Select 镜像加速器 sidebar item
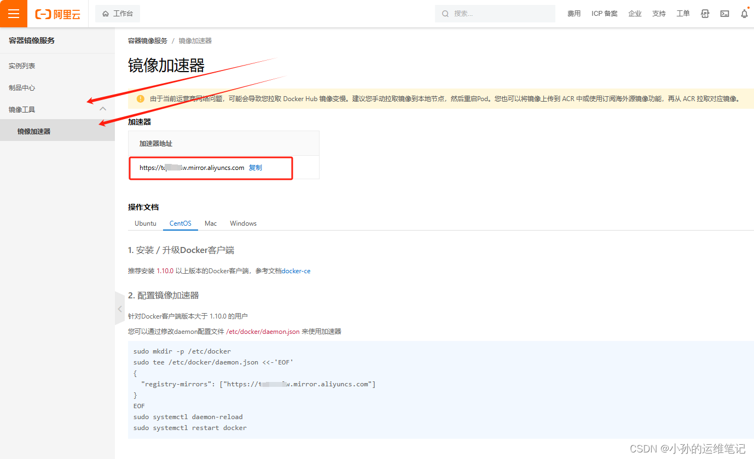Screen dimensions: 754x459 (57, 131)
